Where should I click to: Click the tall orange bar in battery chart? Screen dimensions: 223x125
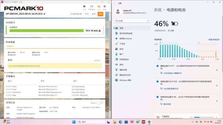click(216, 54)
